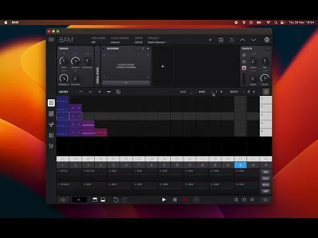Click the plus icon for new project

point(210,40)
